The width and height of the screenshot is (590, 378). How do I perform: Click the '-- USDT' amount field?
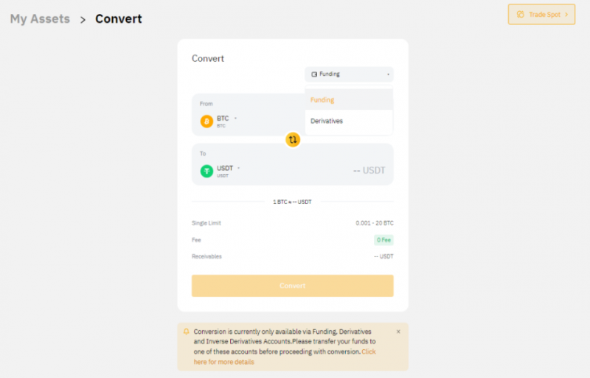[x=369, y=170]
